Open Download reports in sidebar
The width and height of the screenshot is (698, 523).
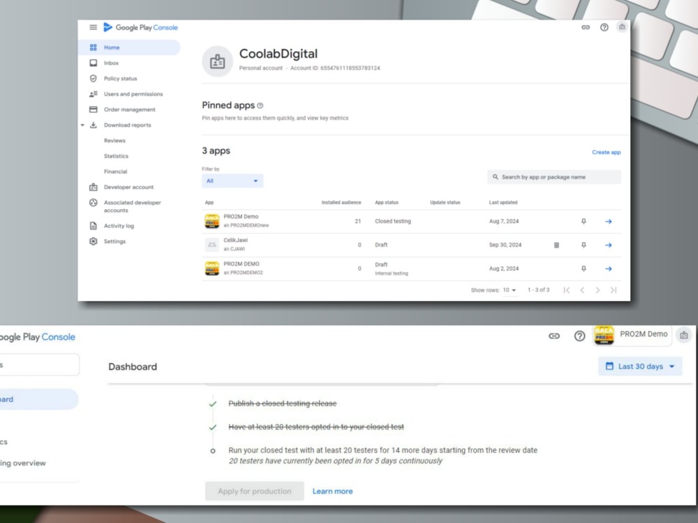coord(127,125)
